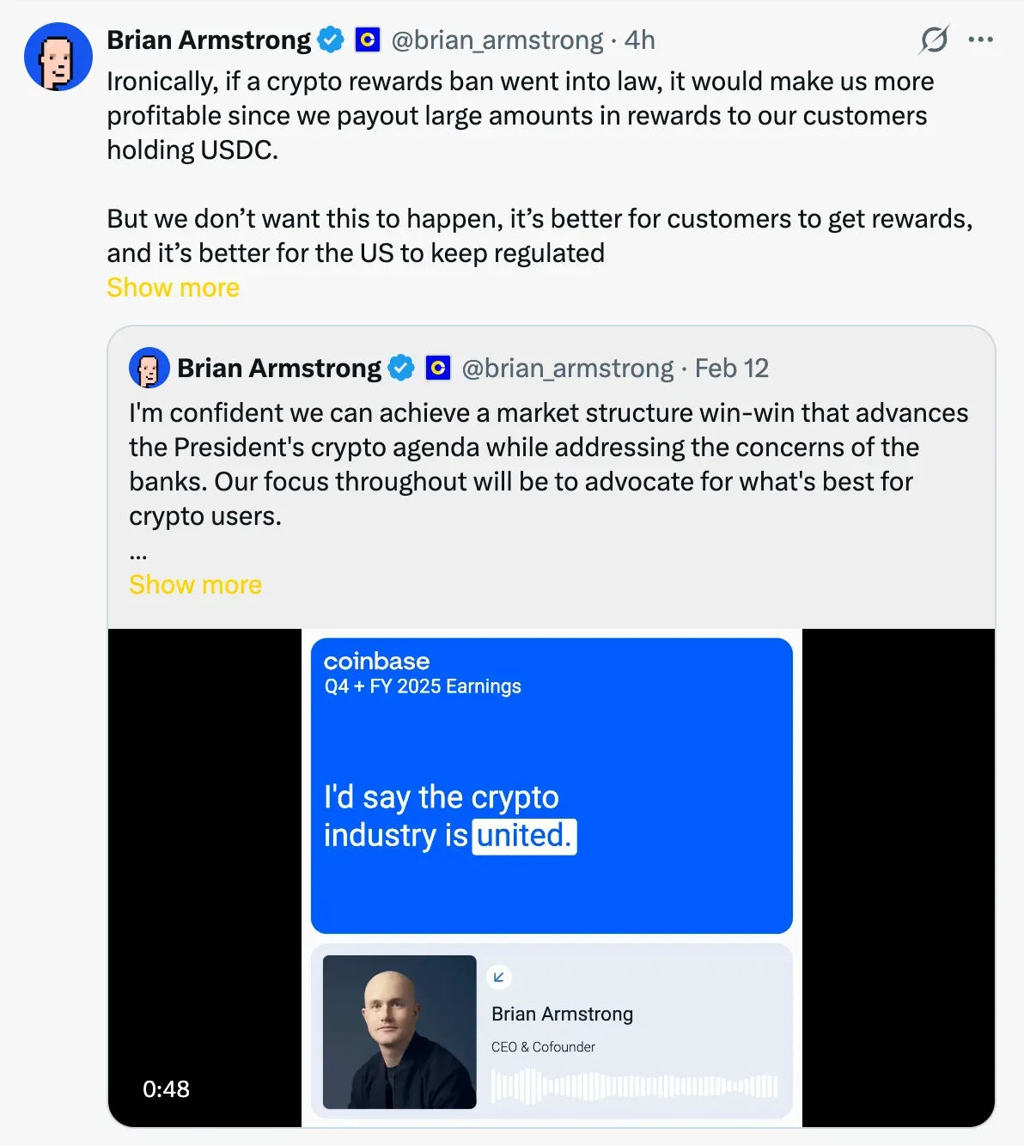Click the verified badge in quoted tweet
This screenshot has width=1024, height=1146.
[x=401, y=368]
